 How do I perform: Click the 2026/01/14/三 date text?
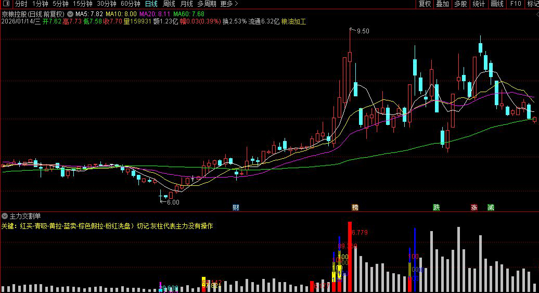[x=21, y=22]
